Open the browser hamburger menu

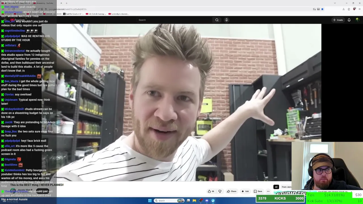[360, 9]
